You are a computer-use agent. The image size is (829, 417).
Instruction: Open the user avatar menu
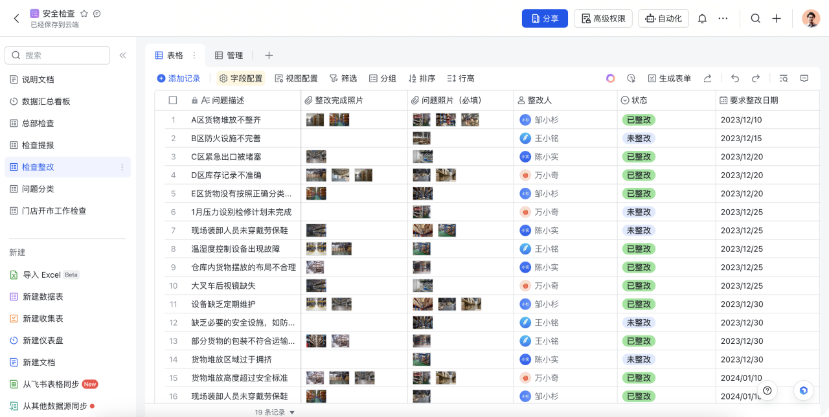coord(811,18)
